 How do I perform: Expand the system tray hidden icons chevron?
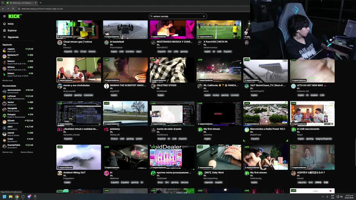pos(323,197)
